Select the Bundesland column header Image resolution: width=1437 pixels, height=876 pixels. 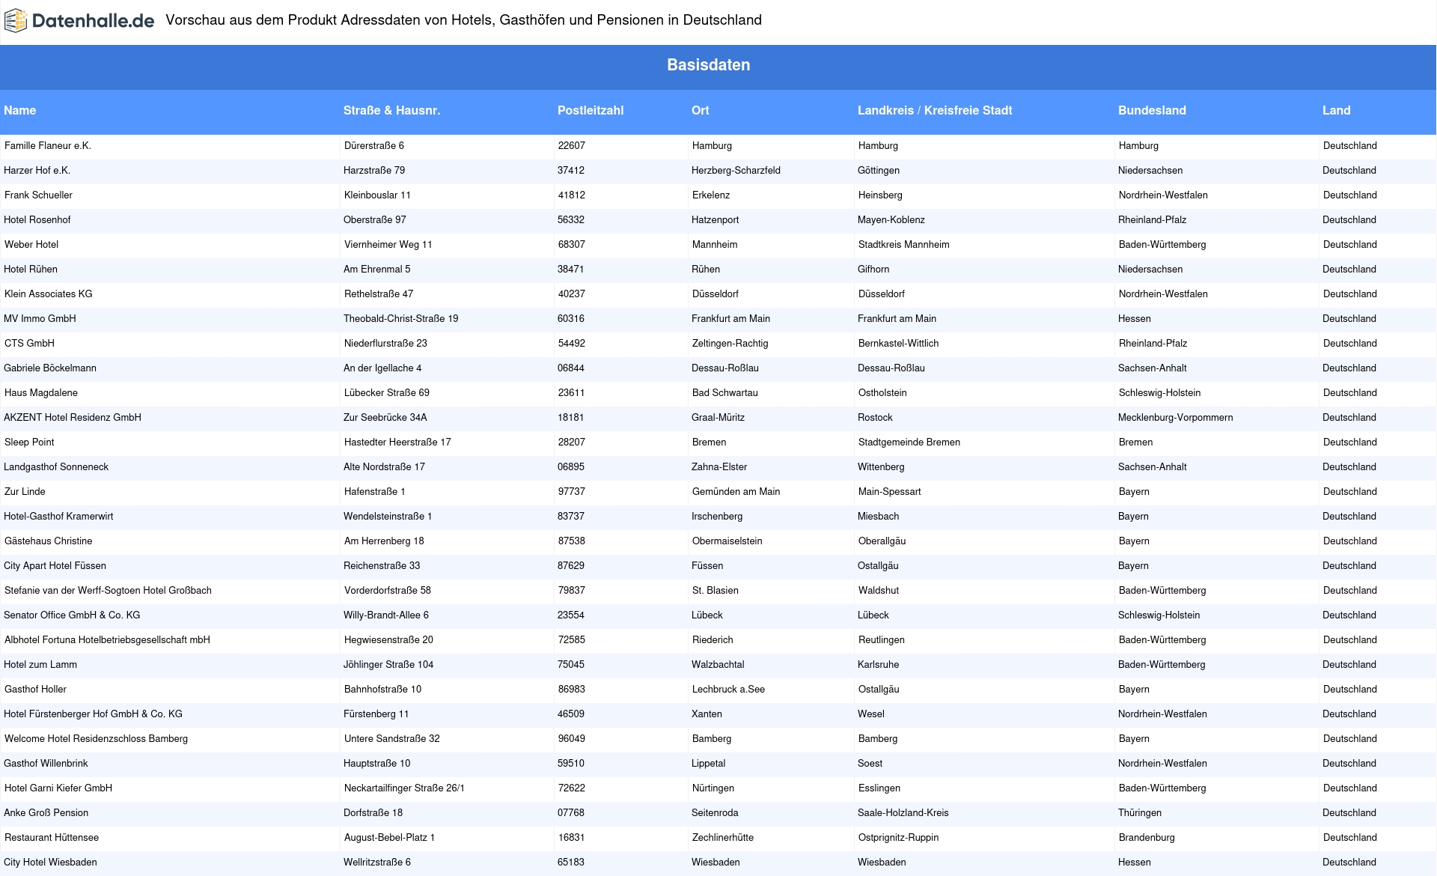tap(1152, 111)
